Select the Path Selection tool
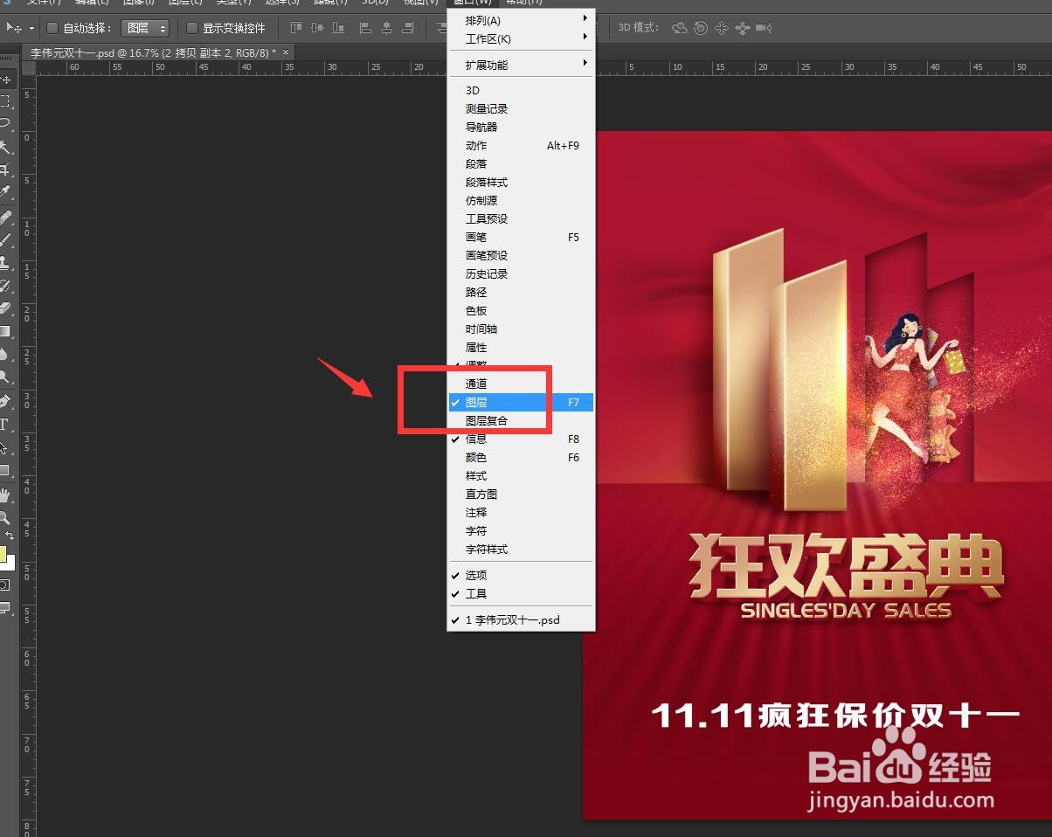The width and height of the screenshot is (1052, 837). pyautogui.click(x=5, y=447)
